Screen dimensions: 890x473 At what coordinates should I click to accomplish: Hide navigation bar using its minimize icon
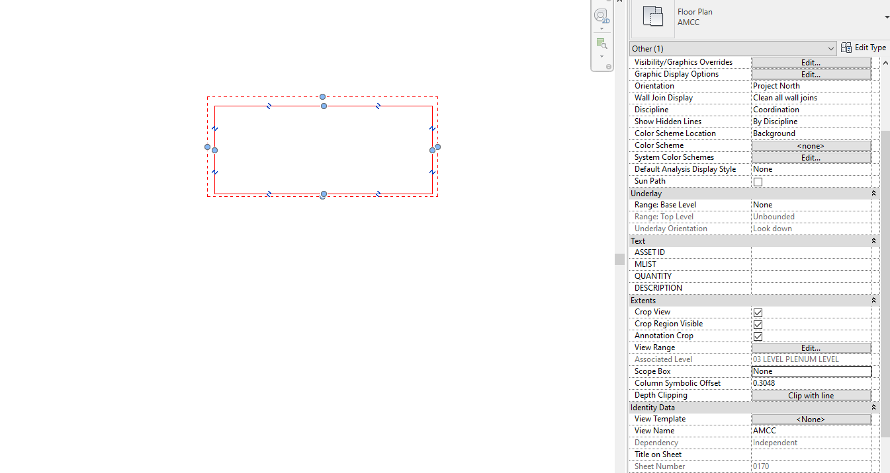[x=609, y=66]
